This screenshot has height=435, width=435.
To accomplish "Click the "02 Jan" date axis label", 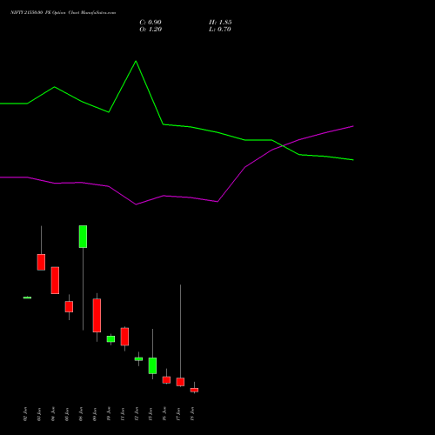I will pyautogui.click(x=25, y=414).
